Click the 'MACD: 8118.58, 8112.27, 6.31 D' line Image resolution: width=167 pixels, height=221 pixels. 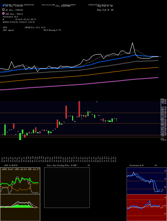[19, 22]
